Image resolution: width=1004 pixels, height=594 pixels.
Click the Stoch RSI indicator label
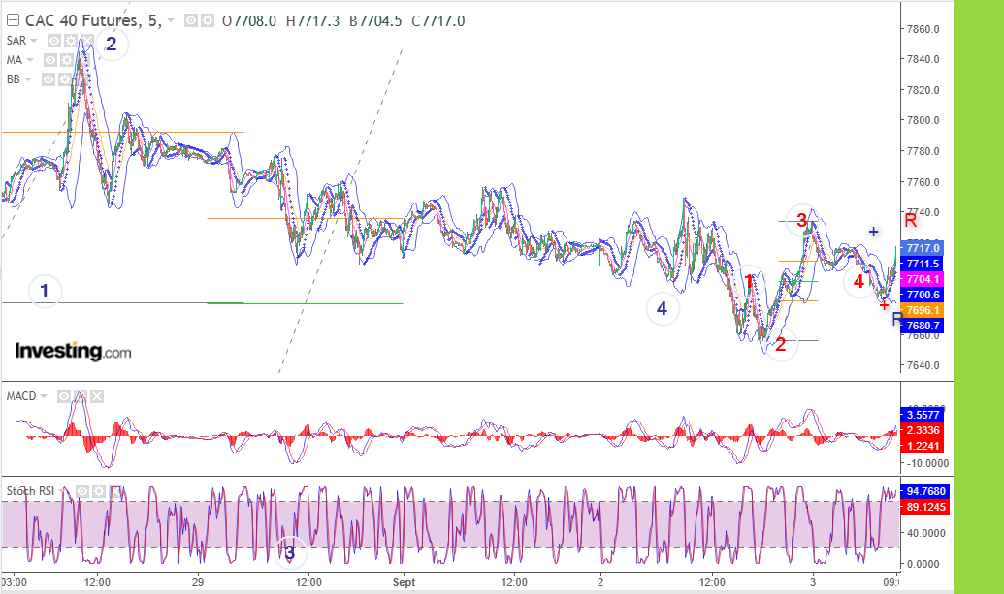(30, 491)
